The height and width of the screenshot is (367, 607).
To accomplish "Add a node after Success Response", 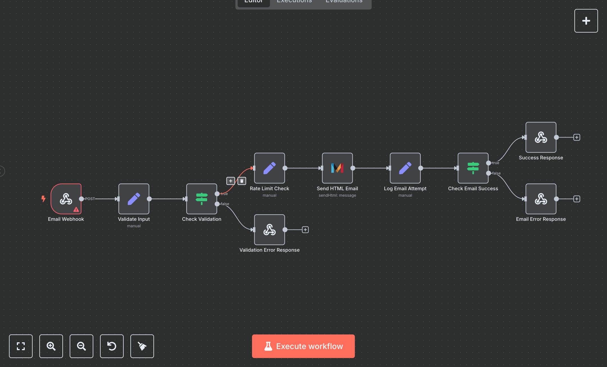I will pos(577,137).
